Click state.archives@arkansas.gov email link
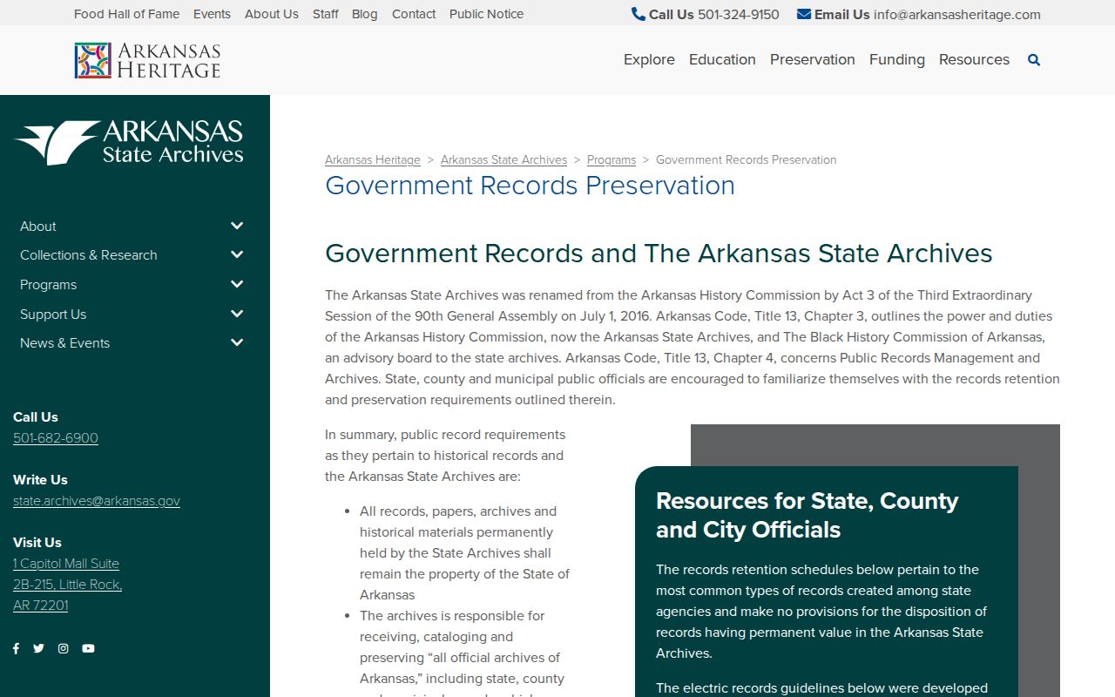Image resolution: width=1115 pixels, height=697 pixels. pos(97,501)
